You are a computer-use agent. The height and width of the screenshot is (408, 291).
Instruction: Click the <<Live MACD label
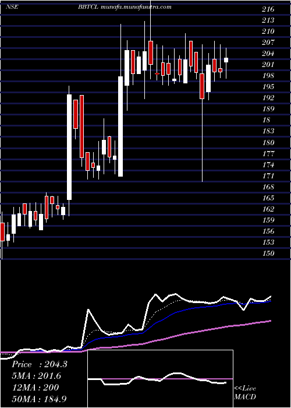[x=245, y=393]
